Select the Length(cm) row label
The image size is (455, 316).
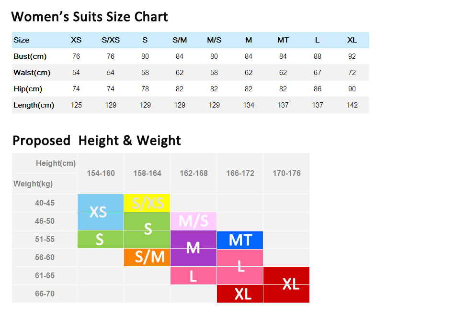tap(34, 105)
